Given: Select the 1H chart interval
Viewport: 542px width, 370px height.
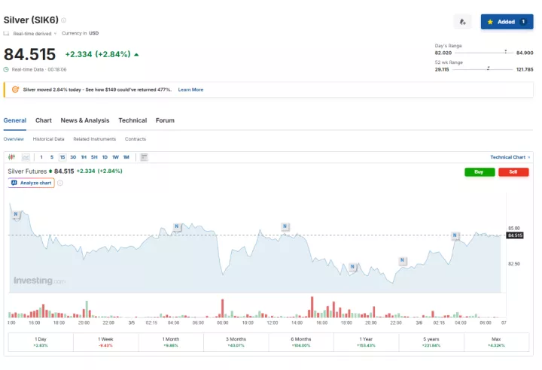Looking at the screenshot, I should click(x=84, y=157).
